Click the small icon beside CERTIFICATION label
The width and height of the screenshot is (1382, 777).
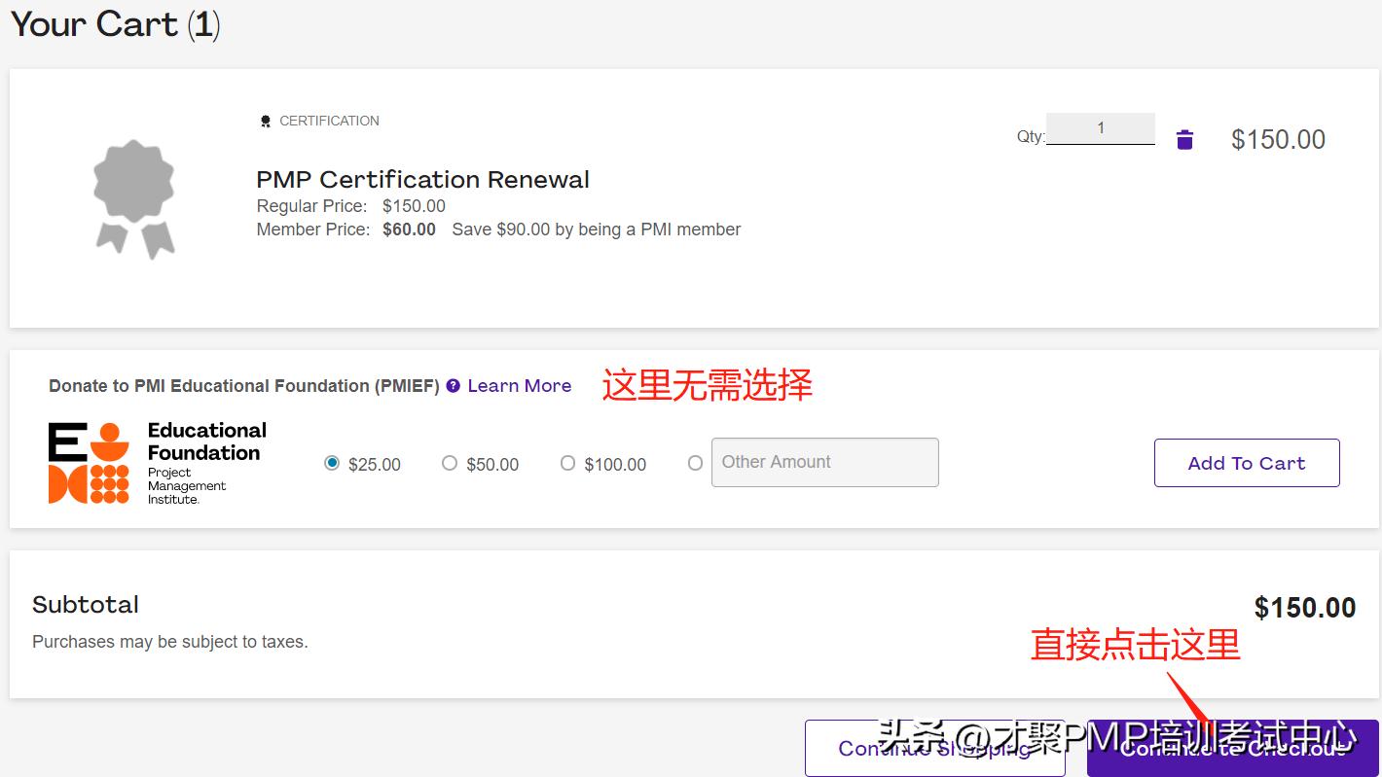click(x=266, y=120)
